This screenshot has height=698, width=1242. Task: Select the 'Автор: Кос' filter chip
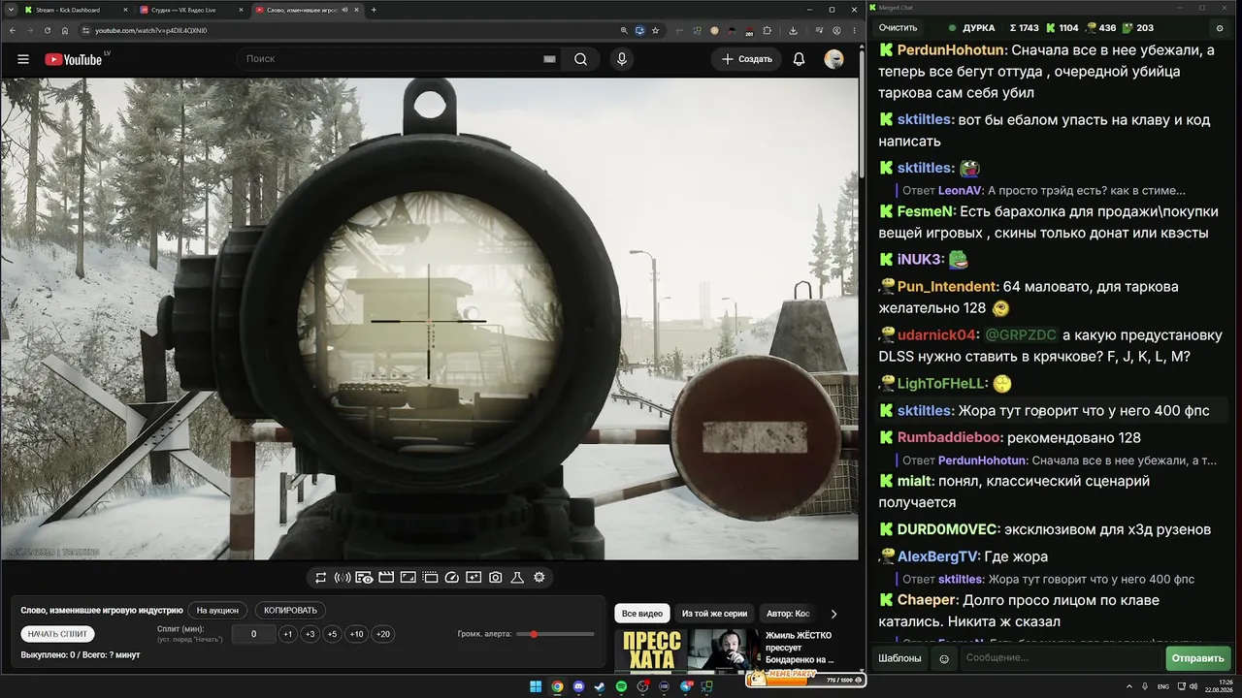788,614
